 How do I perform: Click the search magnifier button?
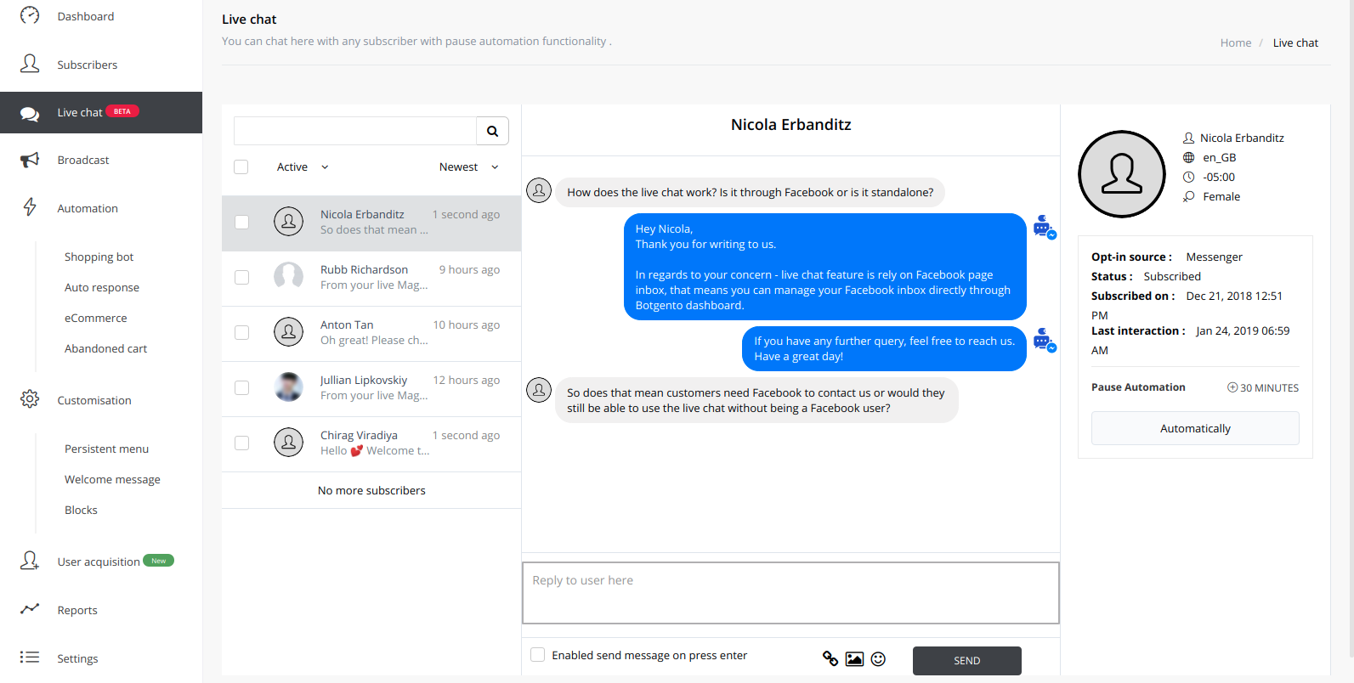[492, 131]
